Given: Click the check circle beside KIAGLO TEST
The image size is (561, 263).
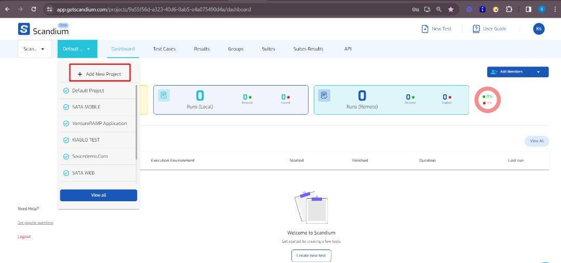Looking at the screenshot, I should pos(66,140).
